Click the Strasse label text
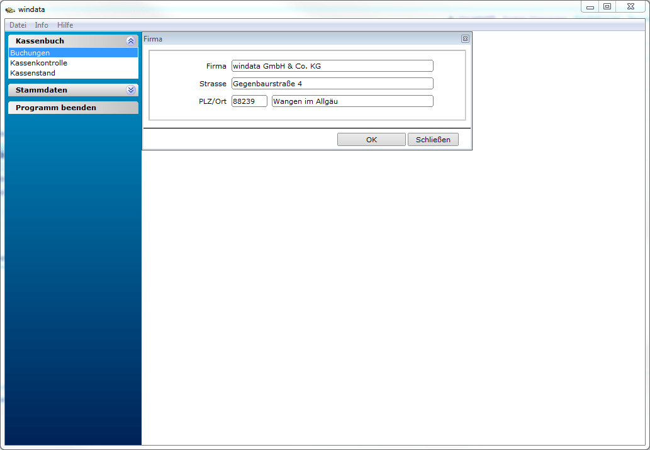The width and height of the screenshot is (650, 450). tap(213, 83)
